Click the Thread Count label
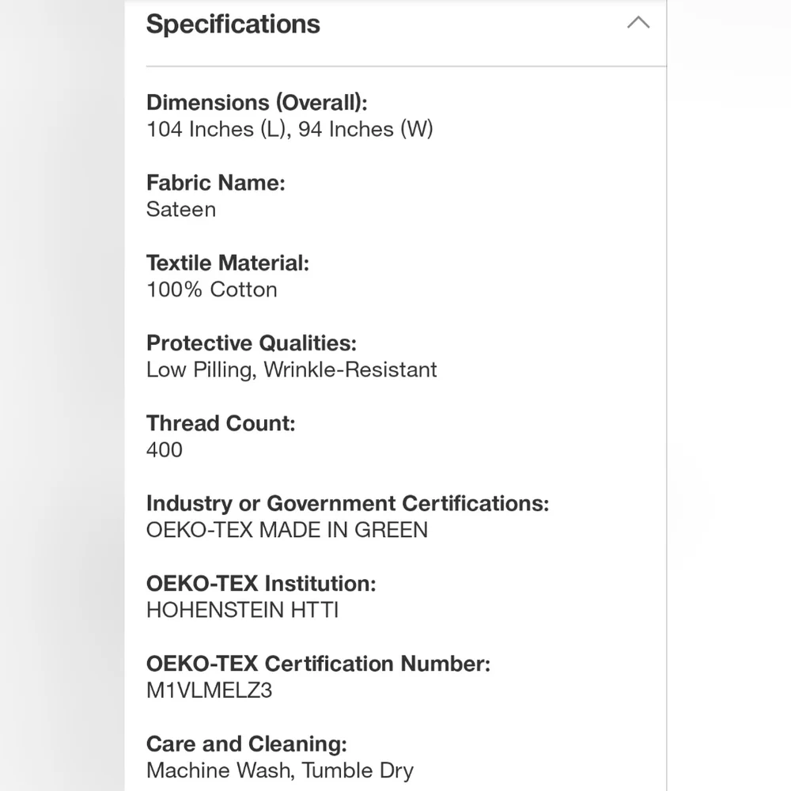The image size is (791, 791). tap(221, 423)
